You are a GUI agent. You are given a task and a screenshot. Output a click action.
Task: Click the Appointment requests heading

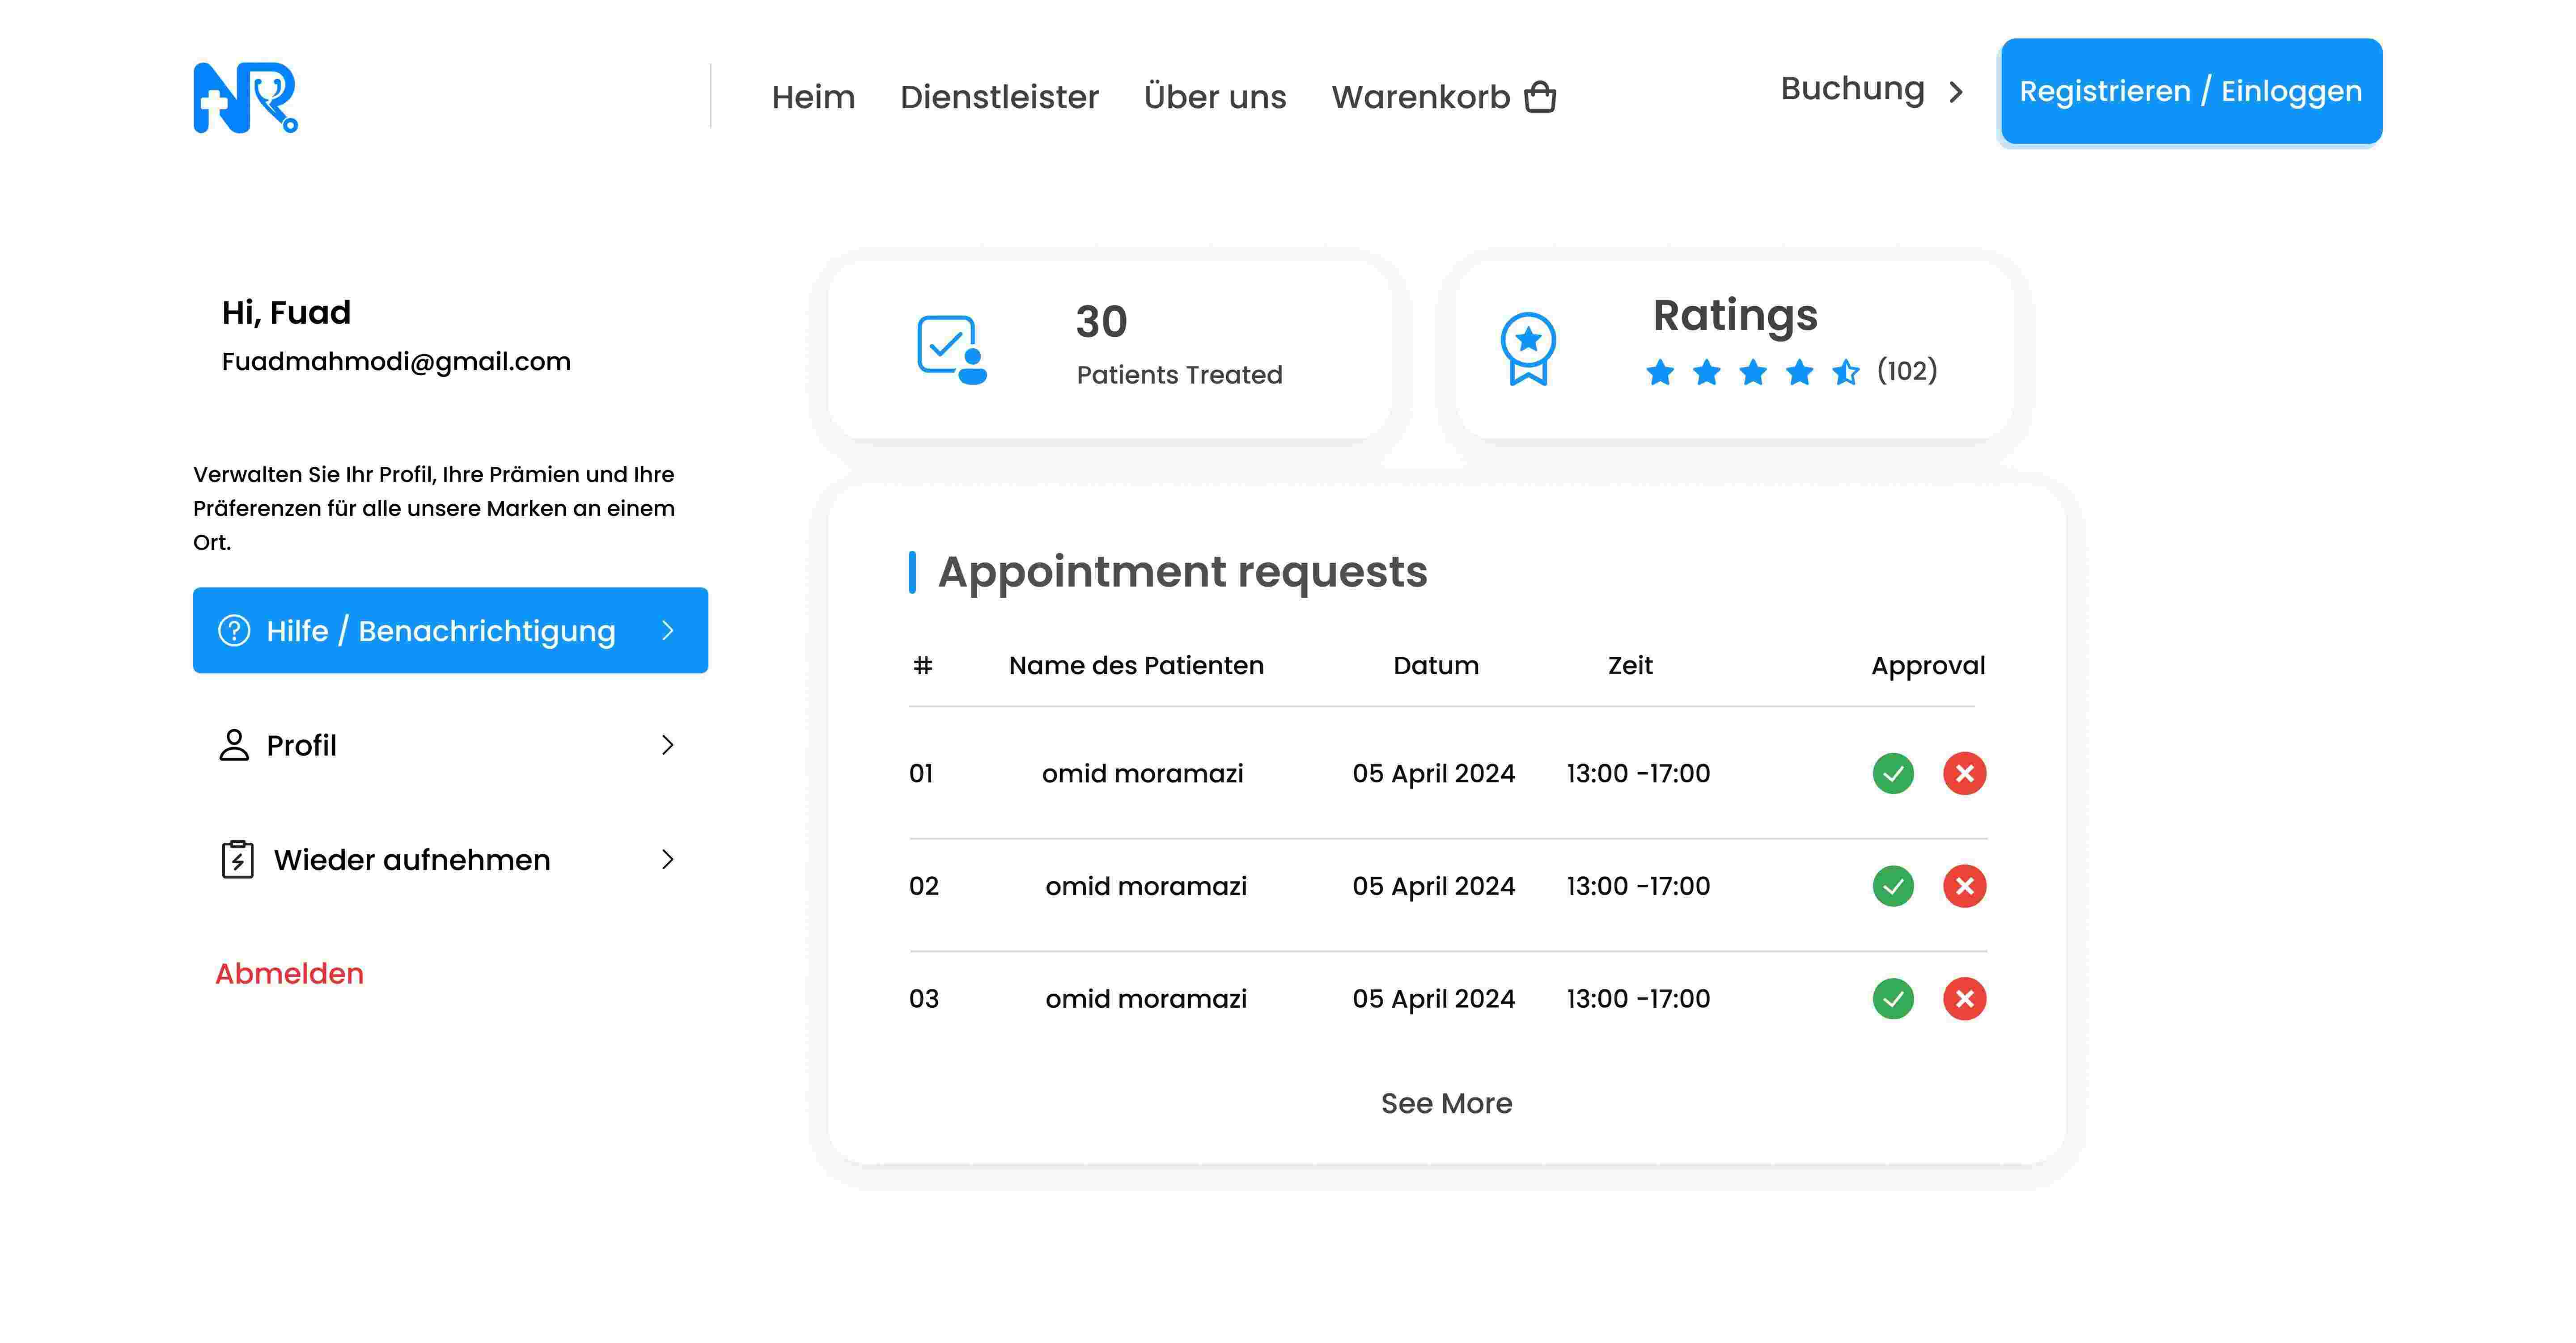(x=1182, y=573)
